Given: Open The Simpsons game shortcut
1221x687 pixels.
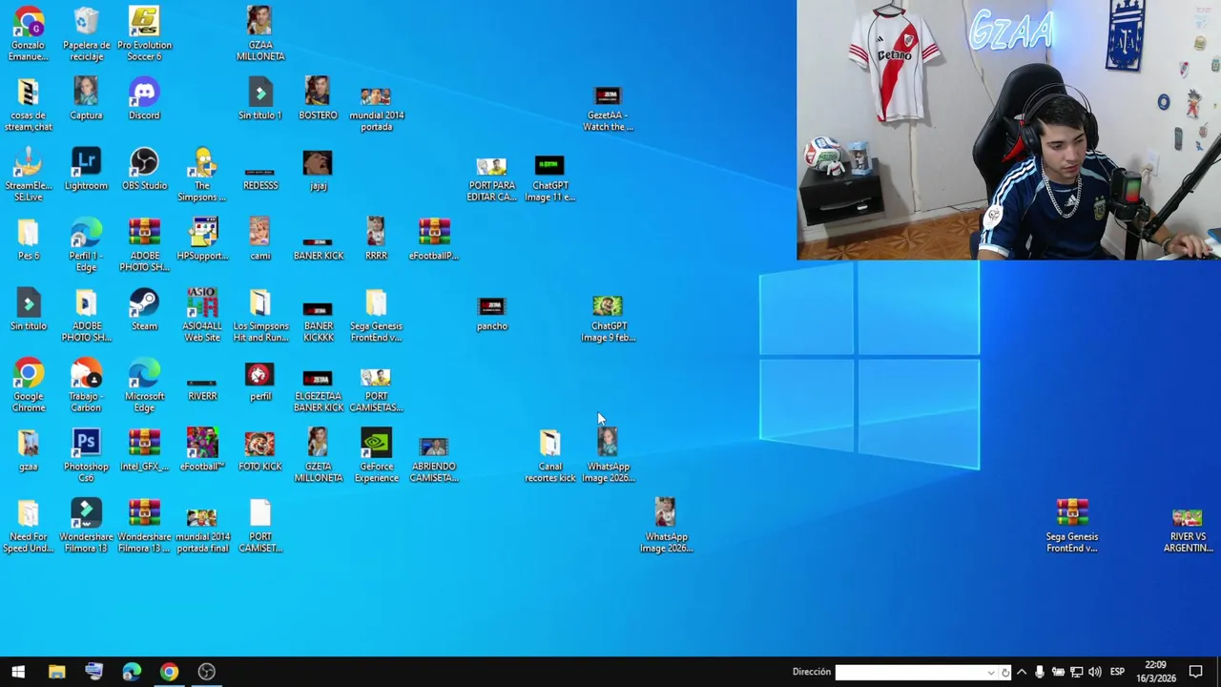Looking at the screenshot, I should pyautogui.click(x=202, y=175).
